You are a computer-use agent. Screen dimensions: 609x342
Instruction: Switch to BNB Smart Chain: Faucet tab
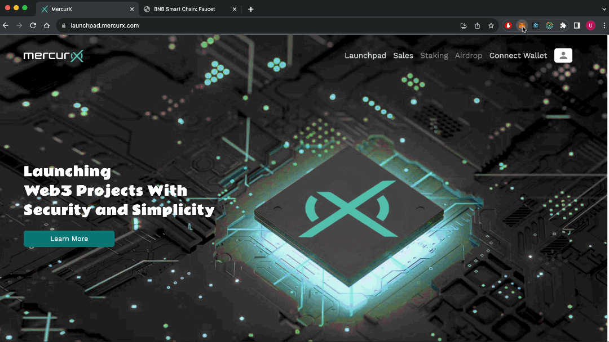click(x=190, y=9)
